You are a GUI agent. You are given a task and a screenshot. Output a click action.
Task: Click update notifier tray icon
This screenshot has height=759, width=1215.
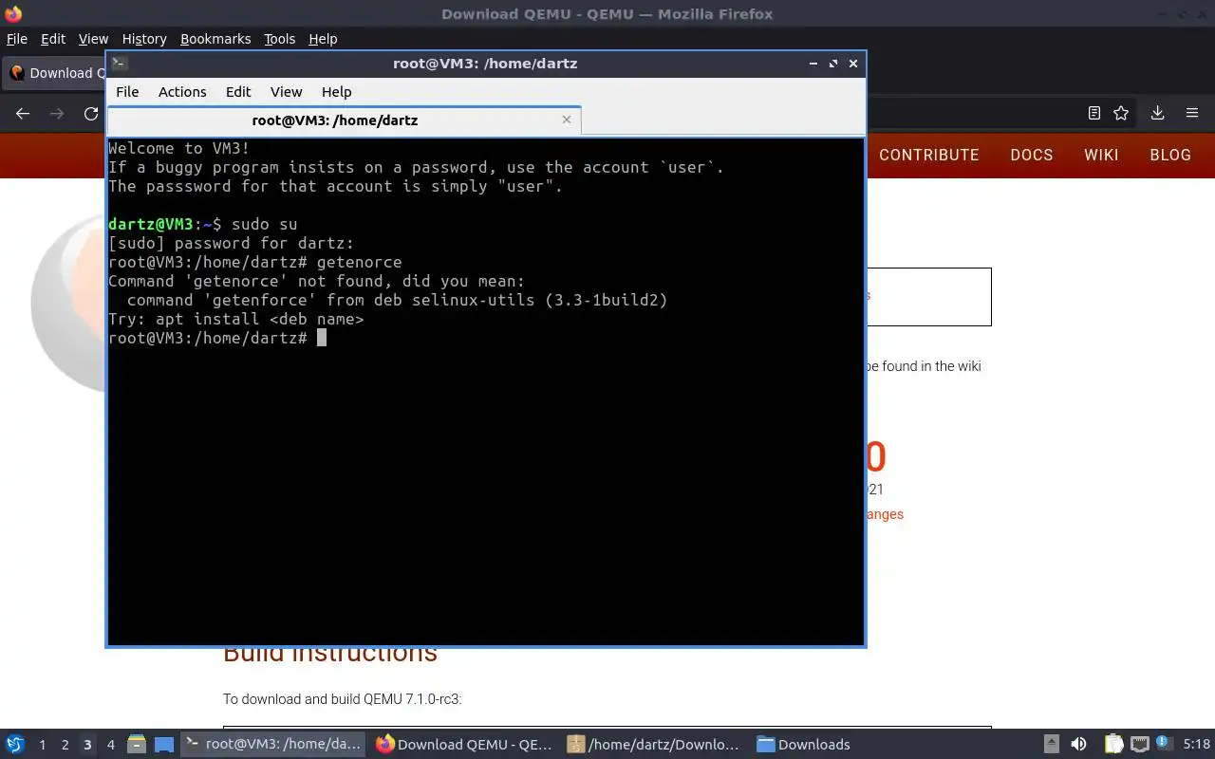pos(1162,743)
